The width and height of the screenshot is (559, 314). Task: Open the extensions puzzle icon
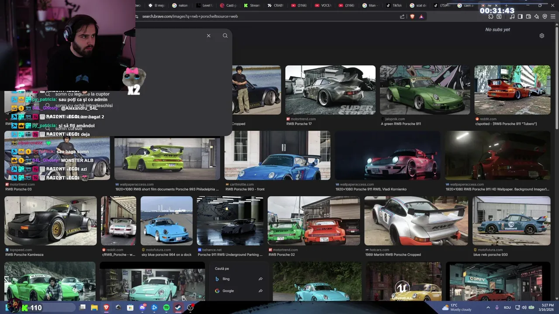(x=491, y=17)
